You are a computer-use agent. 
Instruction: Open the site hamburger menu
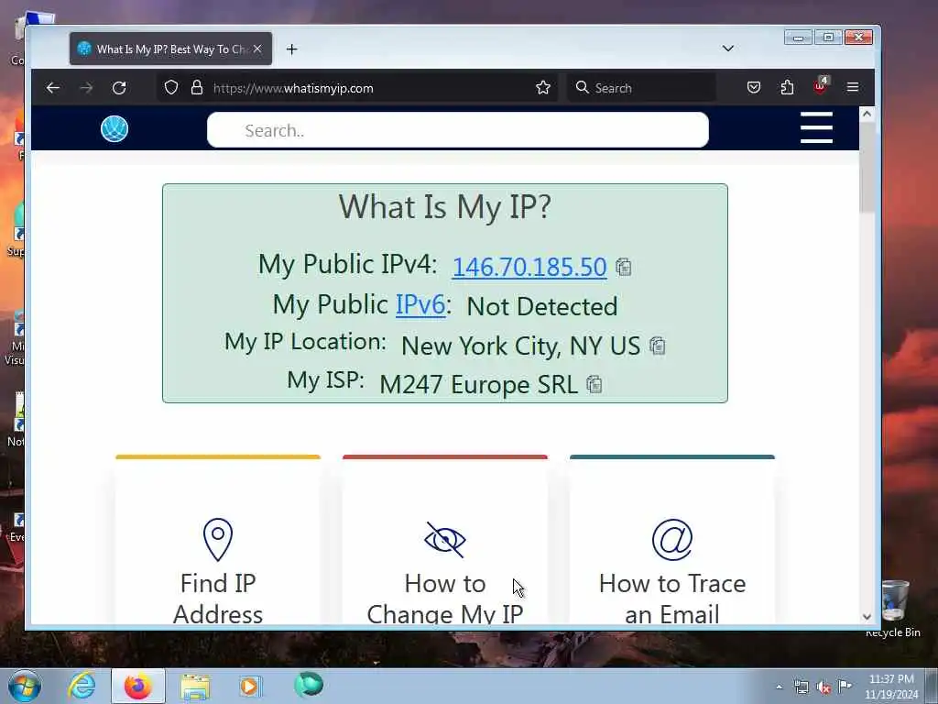click(816, 127)
